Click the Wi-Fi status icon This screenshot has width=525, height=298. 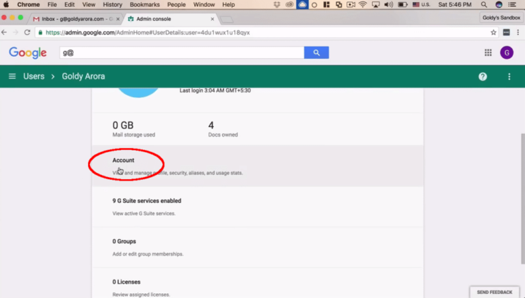(362, 5)
